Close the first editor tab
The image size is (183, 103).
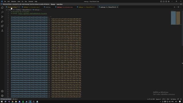pos(19,7)
